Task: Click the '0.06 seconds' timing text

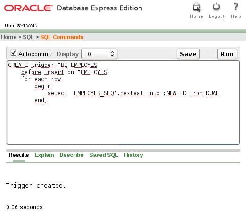Action: pos(25,207)
